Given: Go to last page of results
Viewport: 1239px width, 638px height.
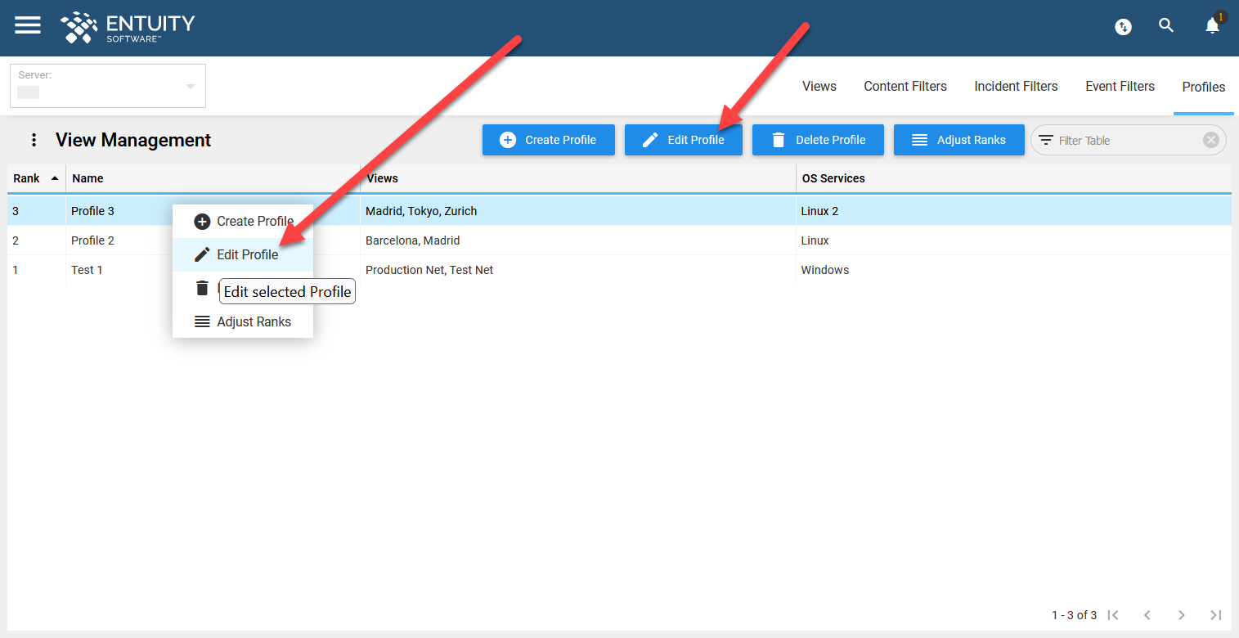Looking at the screenshot, I should click(1215, 615).
